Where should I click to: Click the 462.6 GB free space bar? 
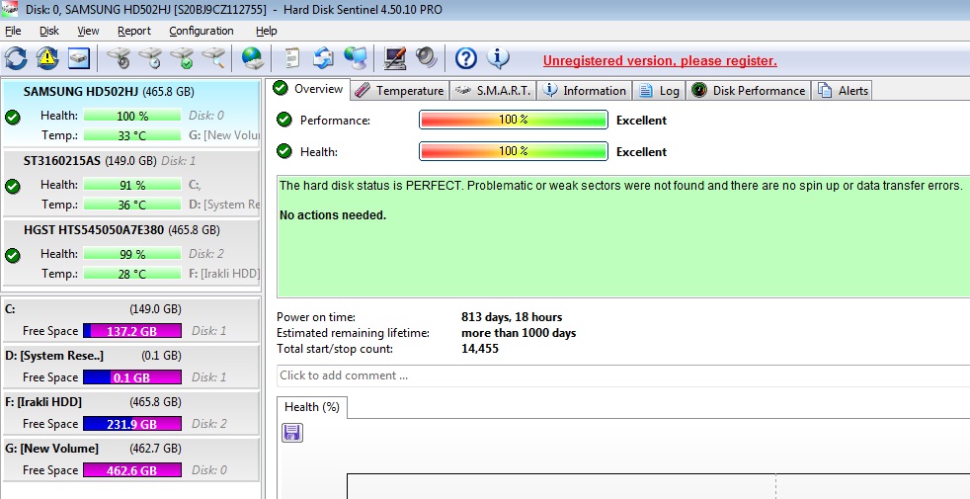click(131, 470)
